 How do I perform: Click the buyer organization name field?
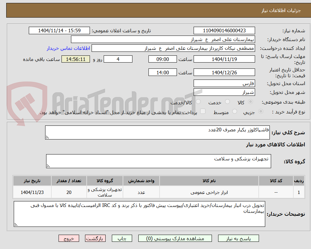click(x=163, y=39)
